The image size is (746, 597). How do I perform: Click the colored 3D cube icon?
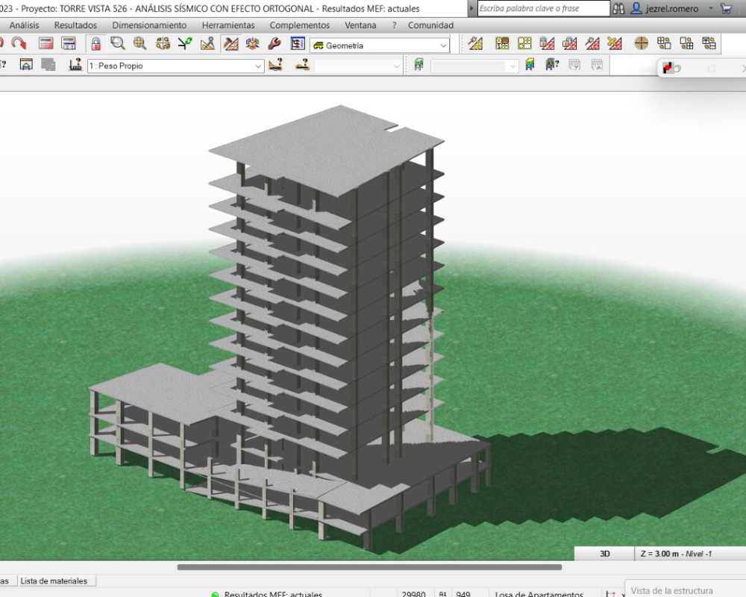252,44
